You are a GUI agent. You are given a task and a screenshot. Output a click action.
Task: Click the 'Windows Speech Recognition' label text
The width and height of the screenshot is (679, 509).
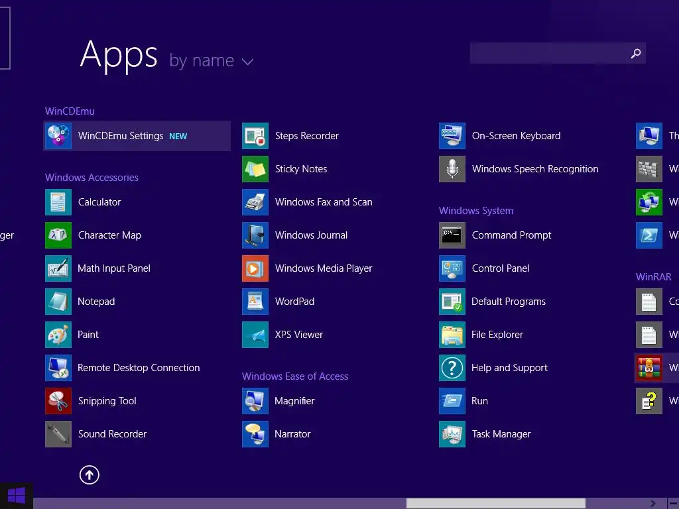click(x=535, y=169)
